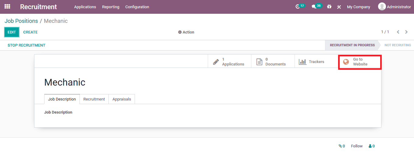Go to next record arrow

click(406, 32)
